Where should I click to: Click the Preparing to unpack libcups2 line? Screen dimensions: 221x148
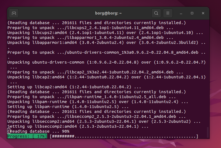pyautogui.click(x=90, y=28)
